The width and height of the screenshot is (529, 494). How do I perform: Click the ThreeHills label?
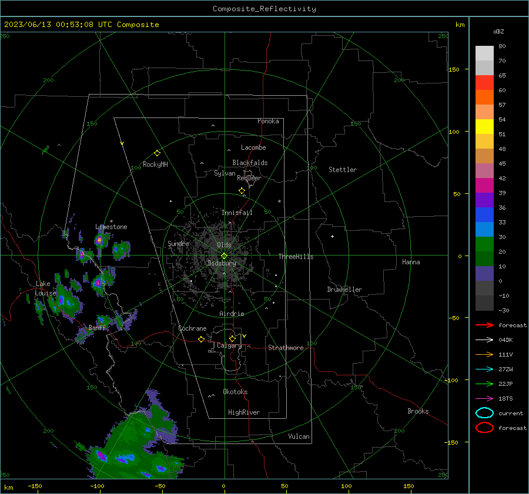296,257
